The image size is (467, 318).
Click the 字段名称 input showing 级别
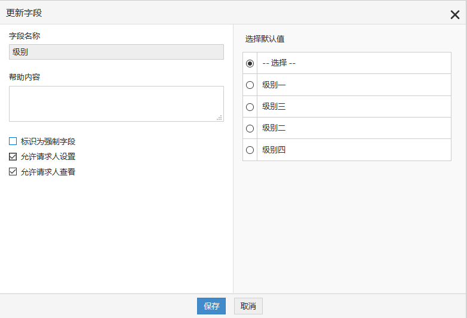(116, 52)
